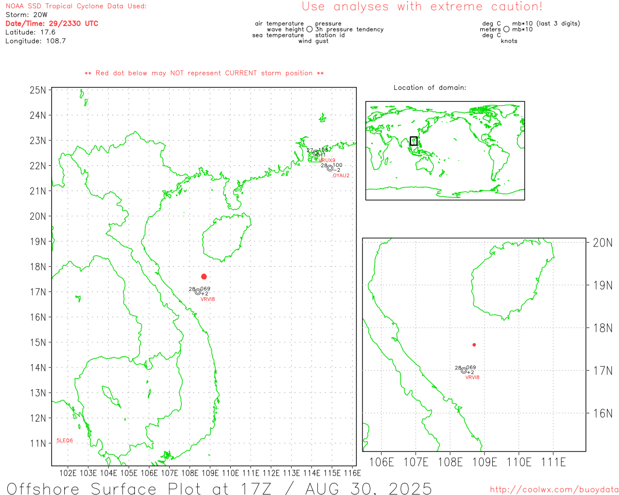Viewport: 619px width, 495px height.
Task: Click Hainan island outline in inset map
Action: pos(513,279)
